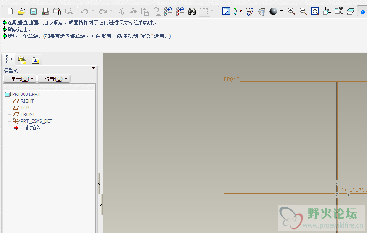Screen dimensions: 367x233
Task: Click the right arrow sash handle
Action: (x=101, y=205)
